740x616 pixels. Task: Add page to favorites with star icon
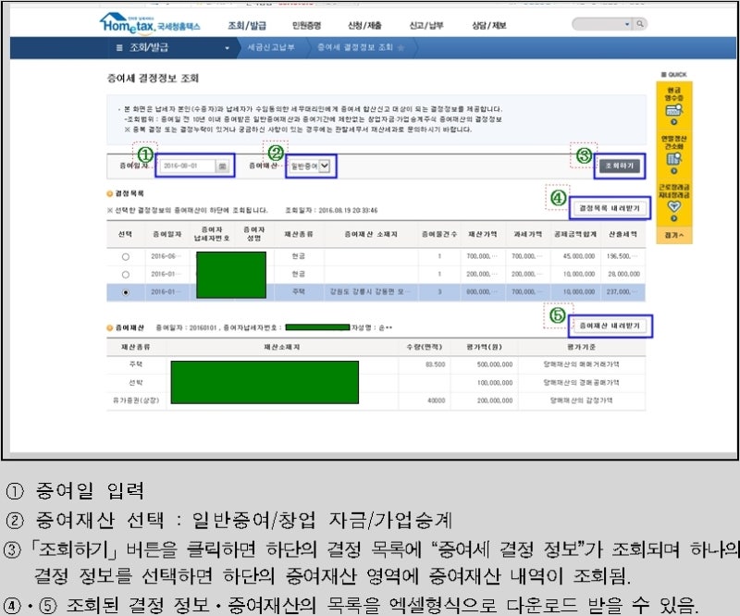[401, 48]
